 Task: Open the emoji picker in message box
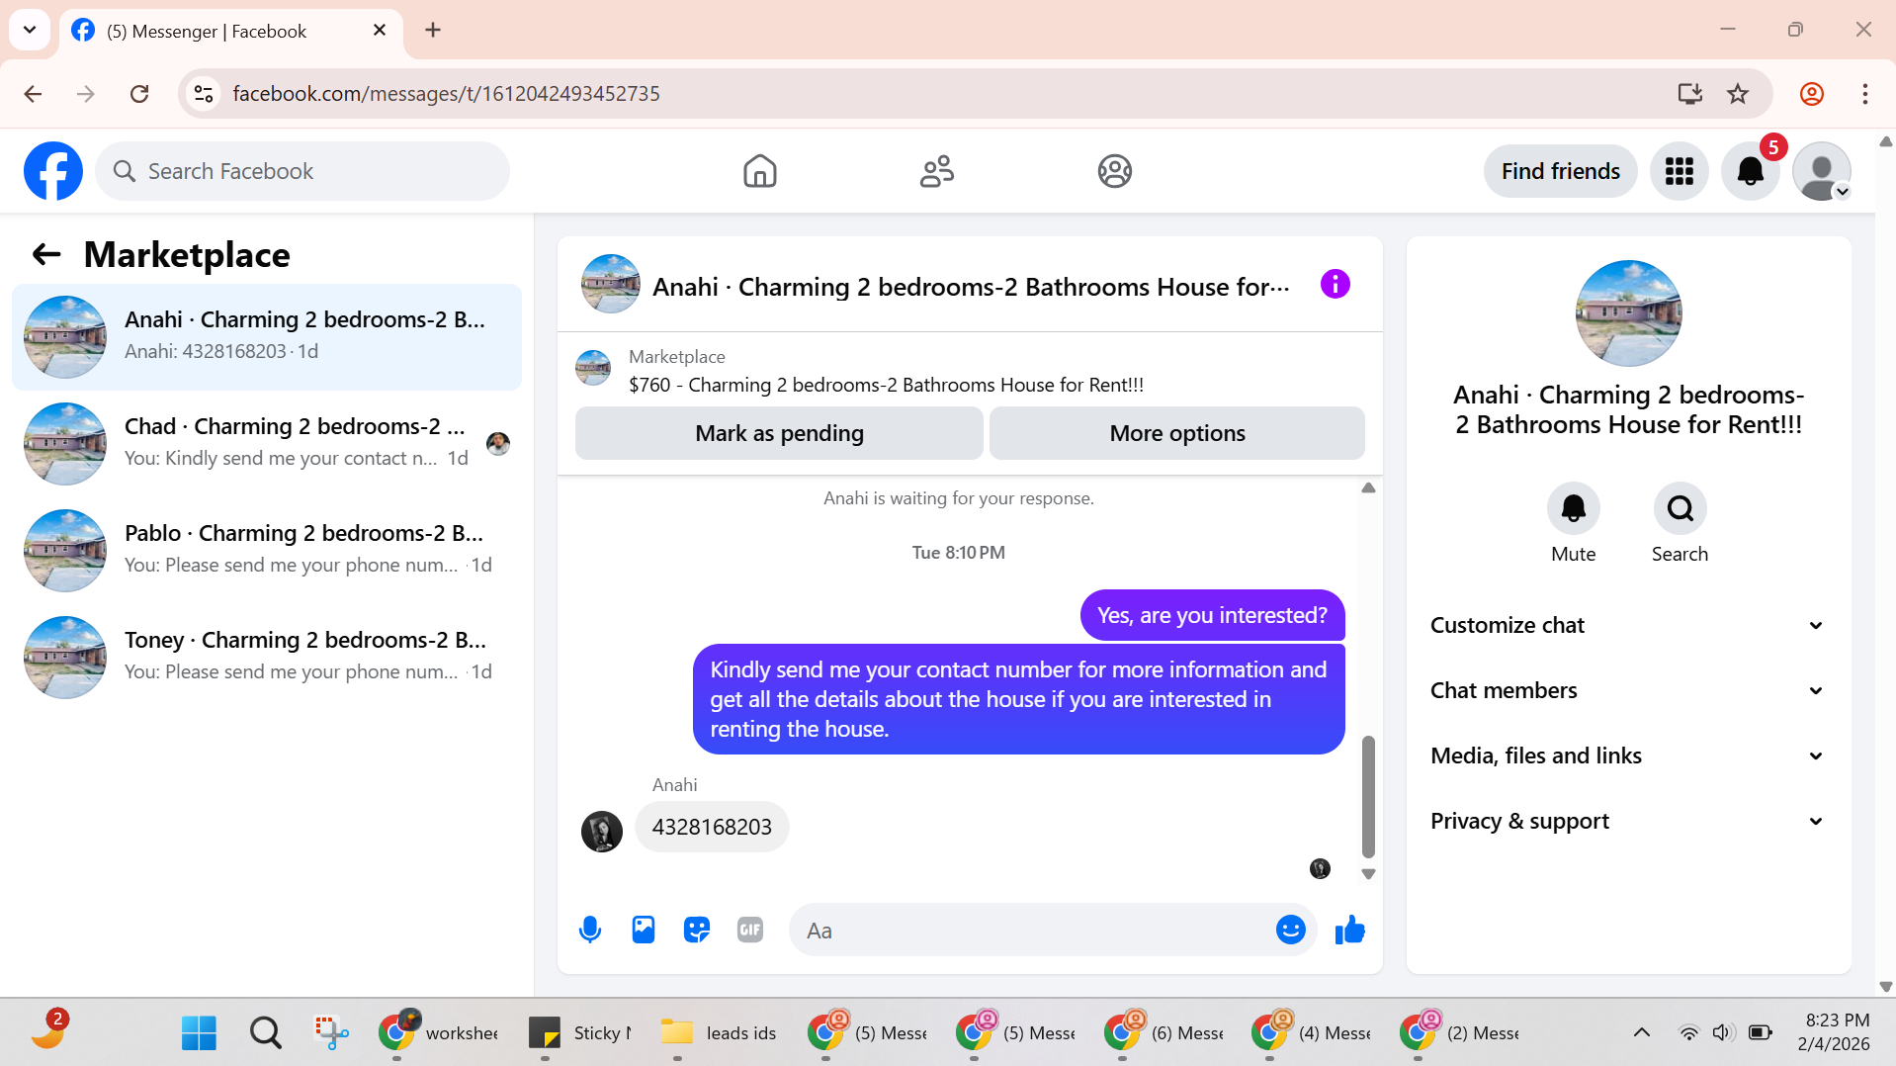pyautogui.click(x=1290, y=930)
